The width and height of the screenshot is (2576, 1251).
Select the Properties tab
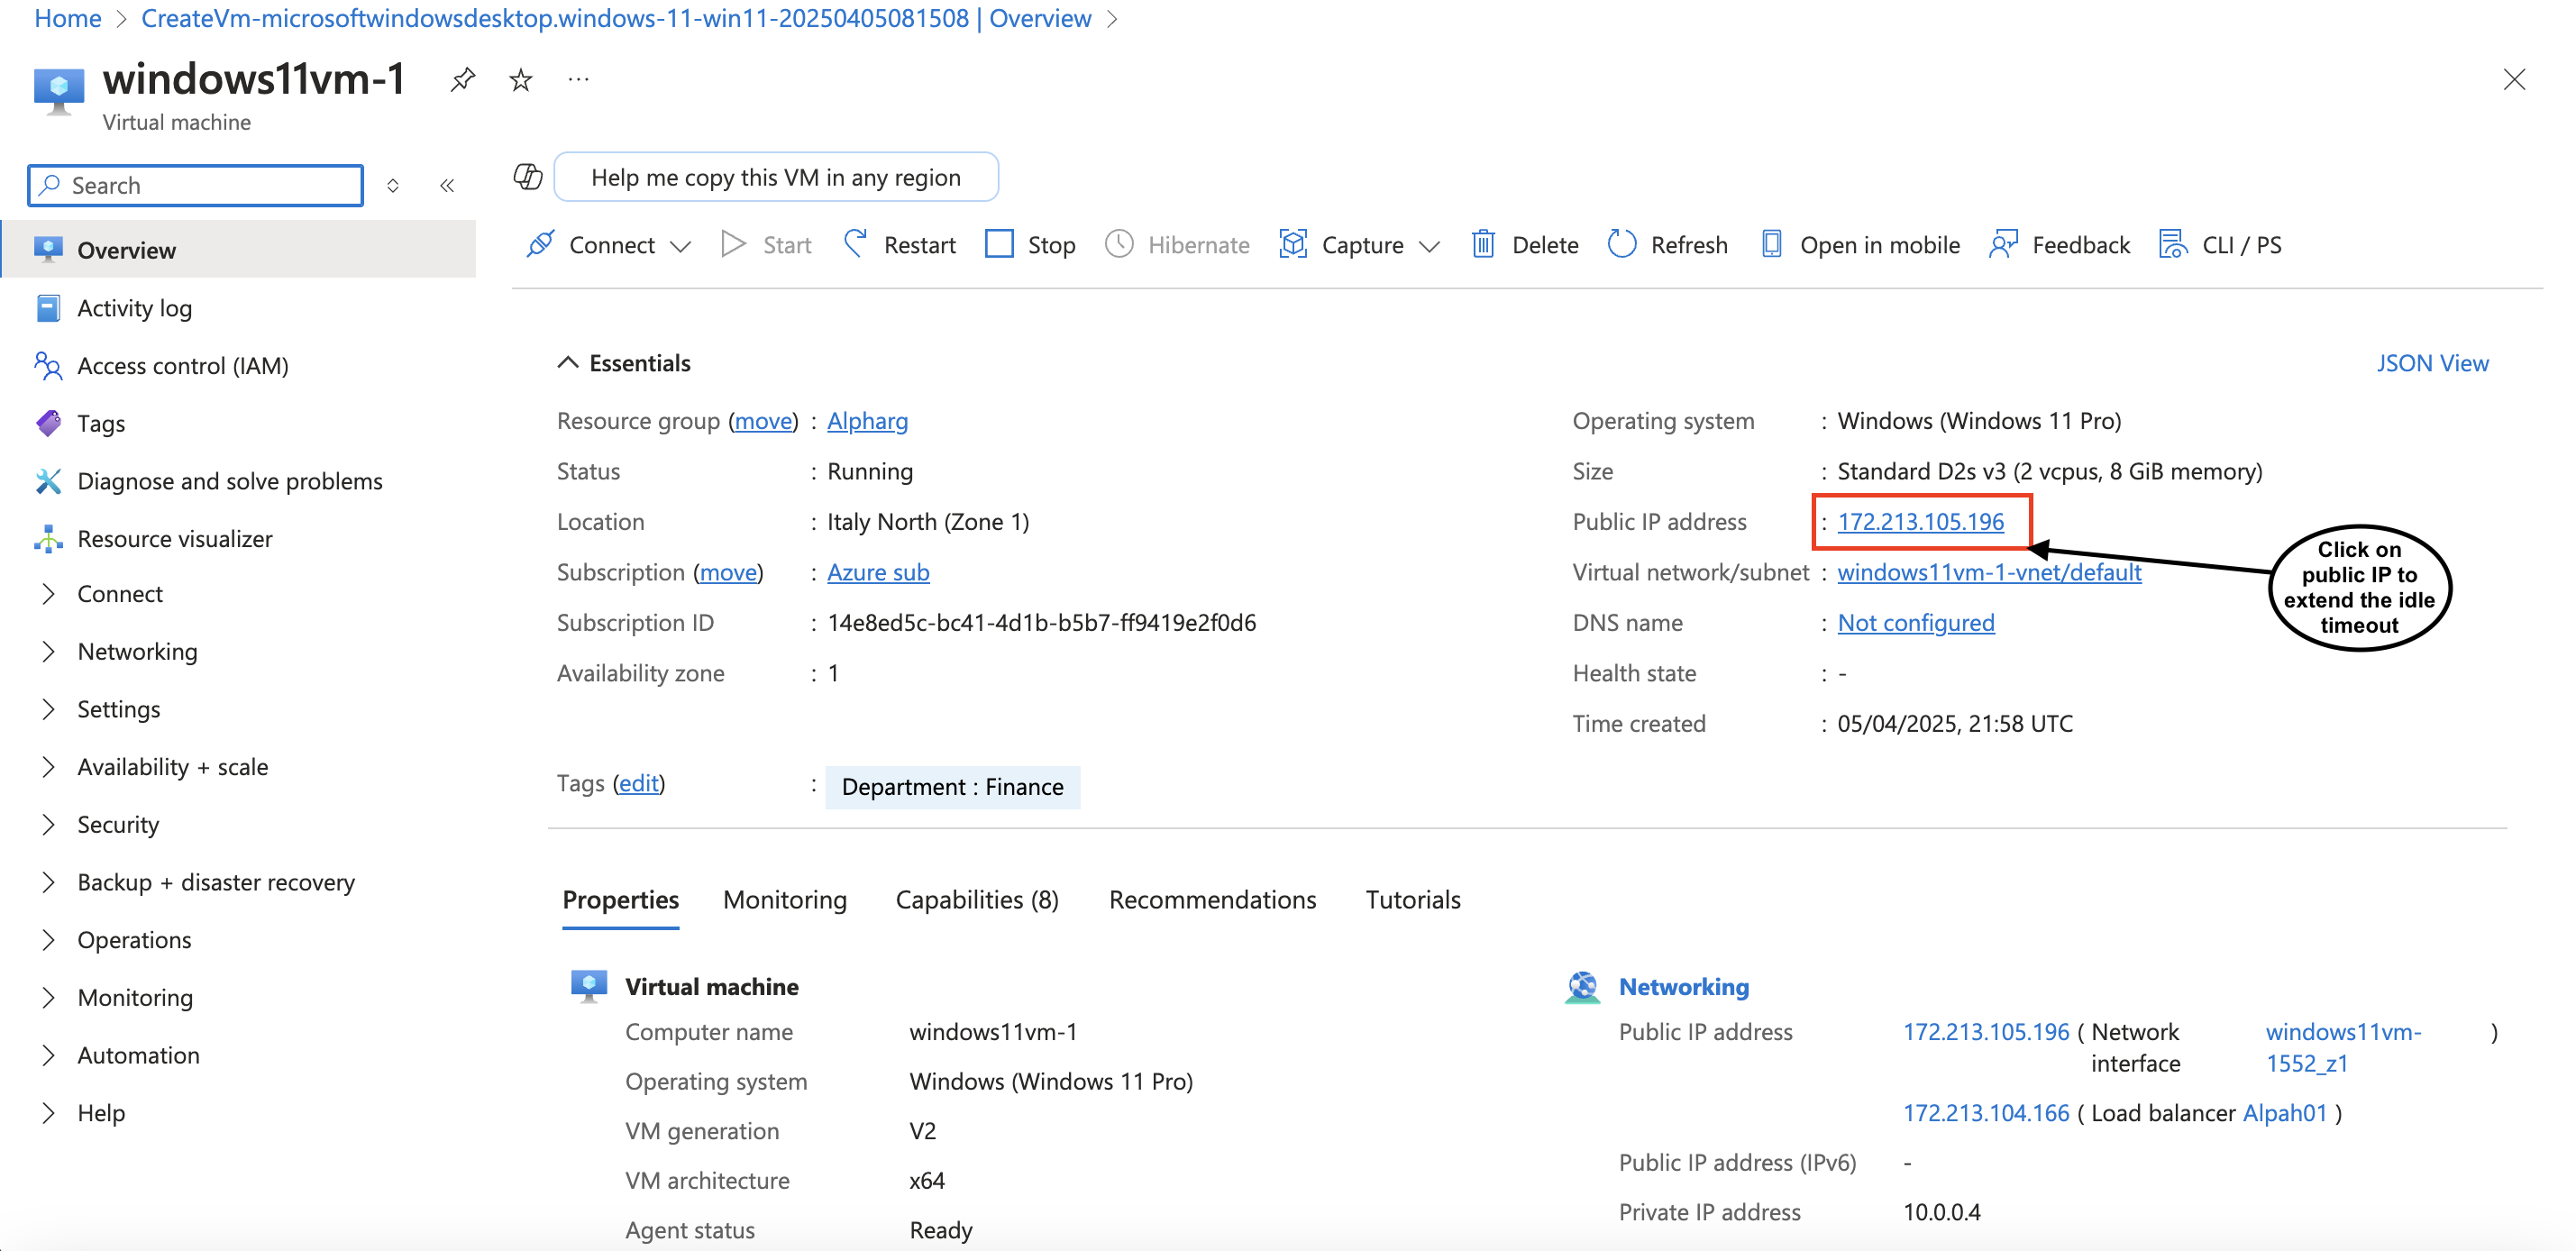tap(620, 900)
